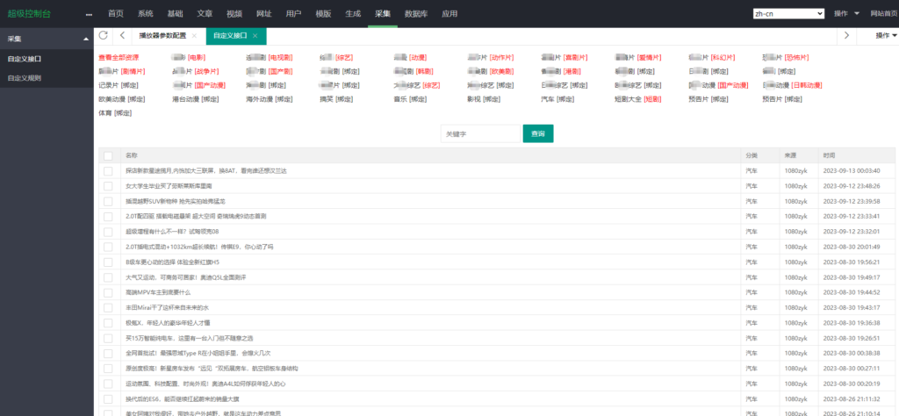This screenshot has height=416, width=899.
Task: Click the 港台动漫 [绑定] category link
Action: coord(196,99)
